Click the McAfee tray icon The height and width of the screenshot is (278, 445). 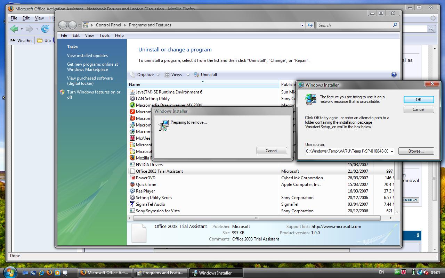(x=404, y=272)
